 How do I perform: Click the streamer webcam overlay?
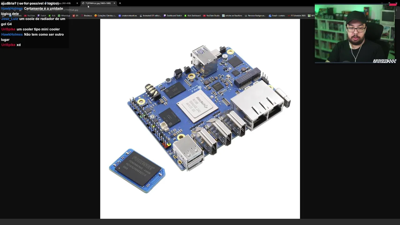356,34
